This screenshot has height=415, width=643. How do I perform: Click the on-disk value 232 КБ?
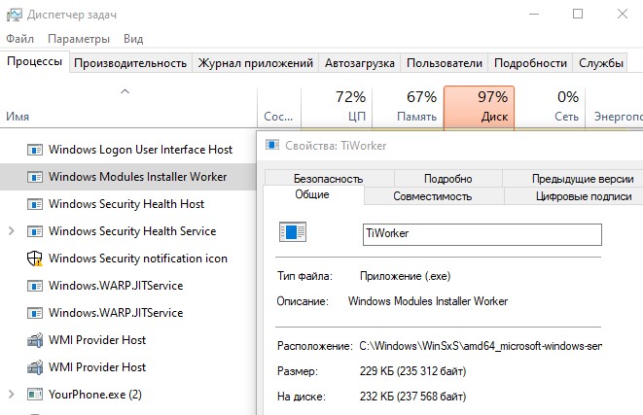tap(413, 397)
